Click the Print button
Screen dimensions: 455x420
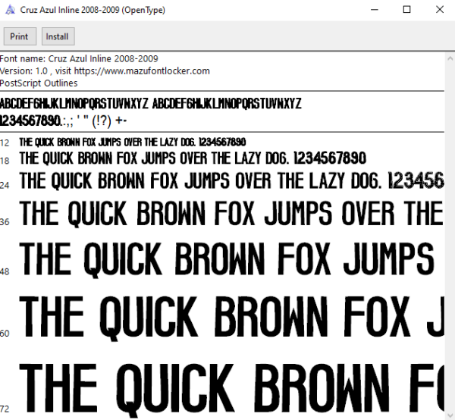[20, 36]
